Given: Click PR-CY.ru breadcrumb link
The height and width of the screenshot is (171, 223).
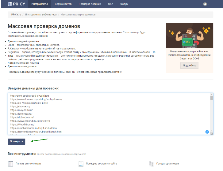Looking at the screenshot, I should [16, 14].
